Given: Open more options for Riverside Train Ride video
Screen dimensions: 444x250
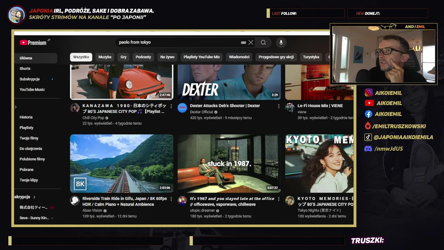Looking at the screenshot, I should click(x=171, y=199).
